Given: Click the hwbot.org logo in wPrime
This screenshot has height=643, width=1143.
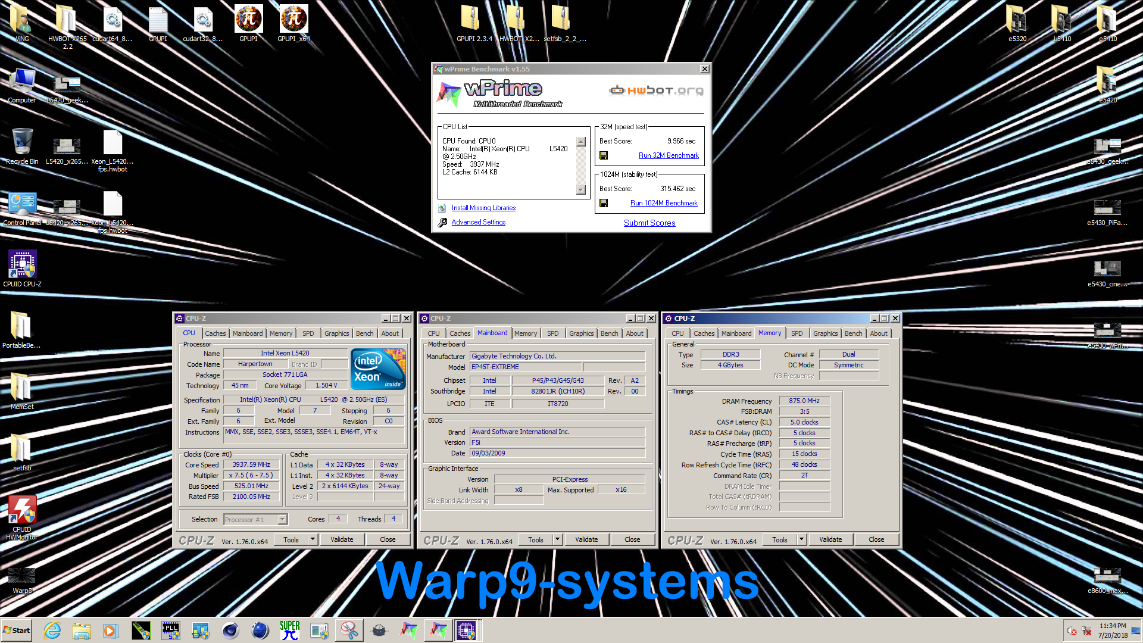Looking at the screenshot, I should (656, 90).
